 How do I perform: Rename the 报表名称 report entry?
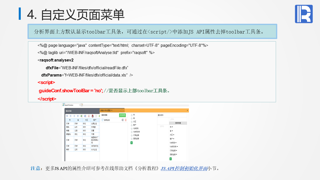click(x=122, y=120)
